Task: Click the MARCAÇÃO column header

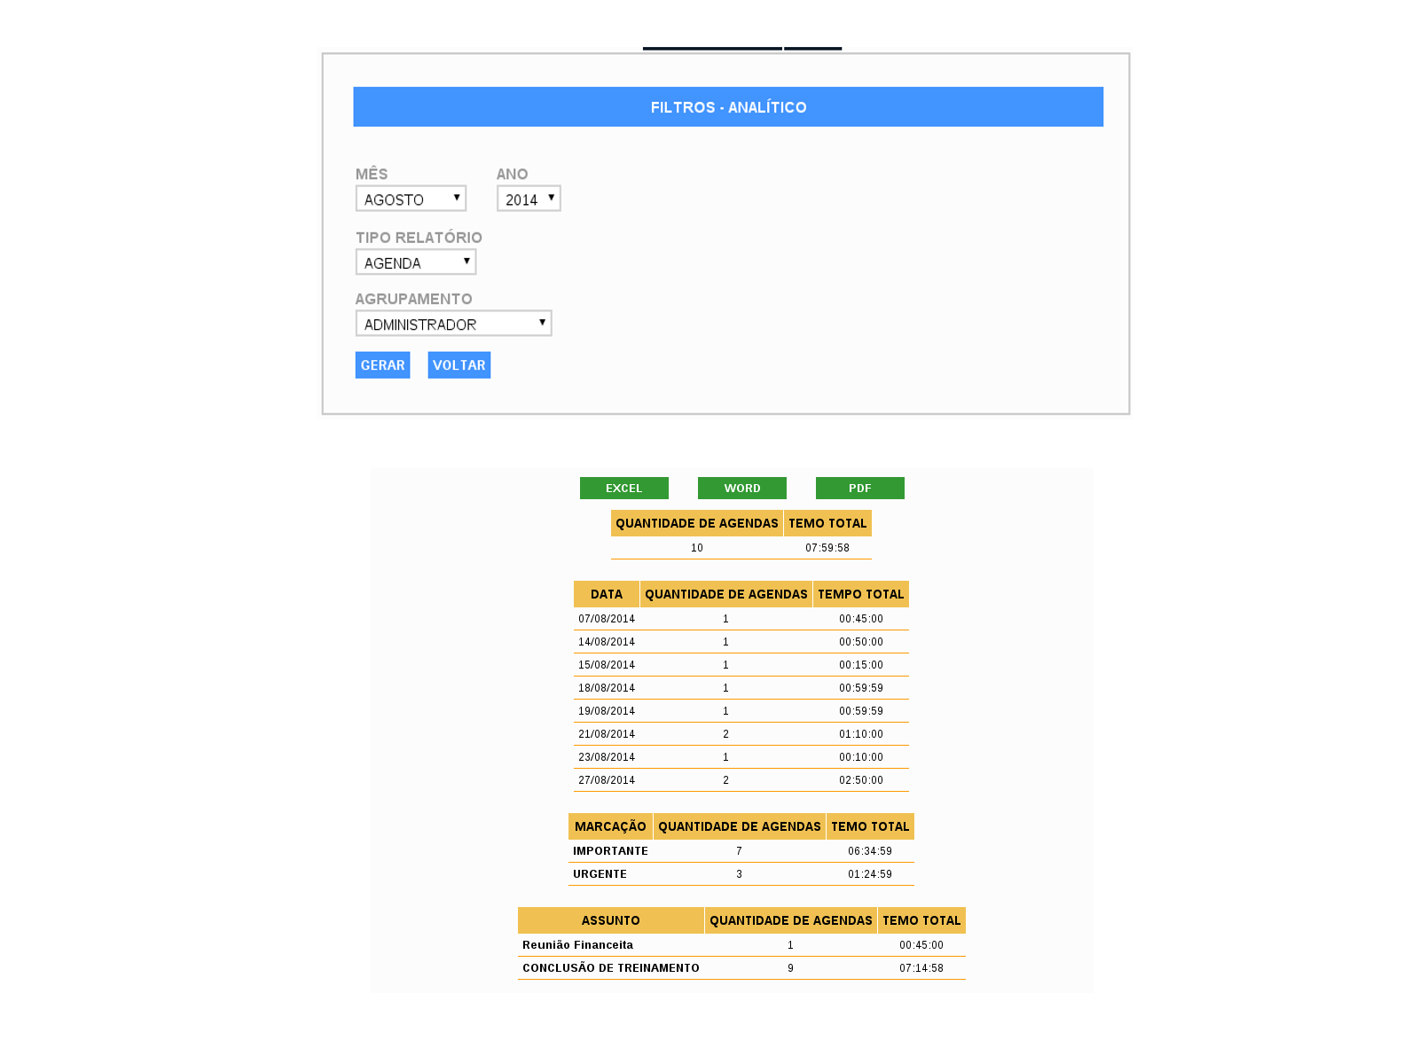Action: tap(610, 826)
